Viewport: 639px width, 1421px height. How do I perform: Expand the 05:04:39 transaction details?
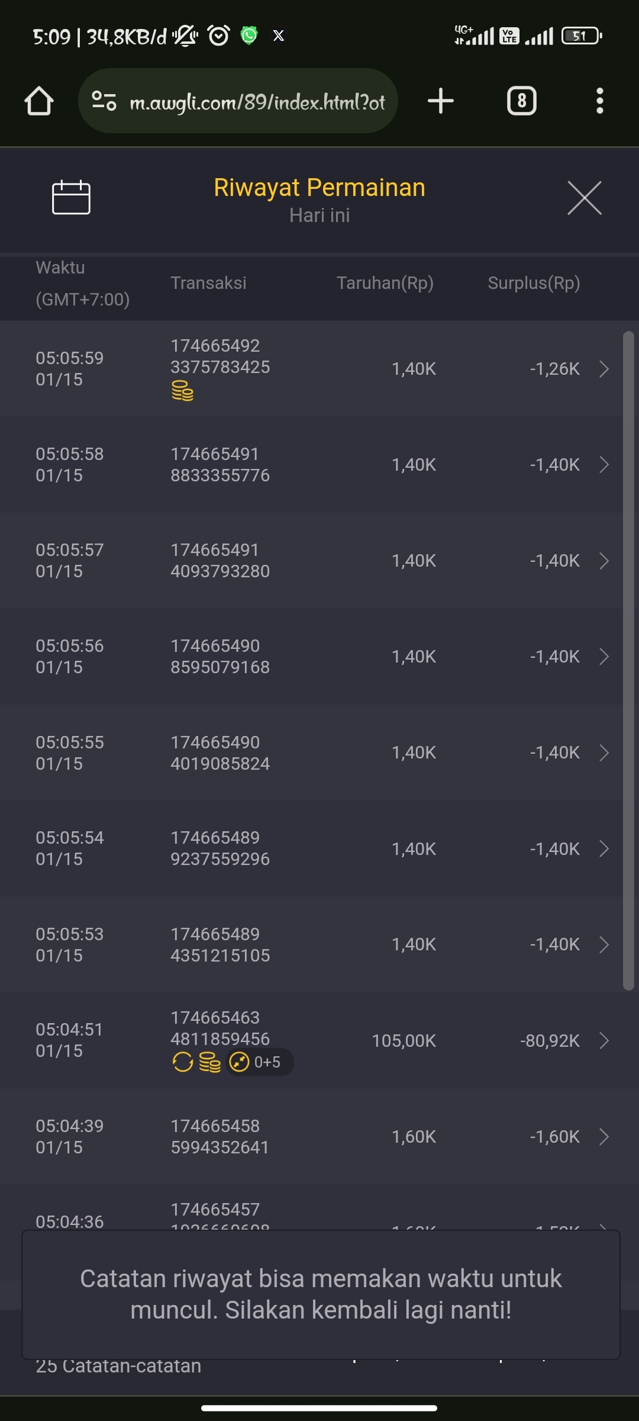(603, 1137)
